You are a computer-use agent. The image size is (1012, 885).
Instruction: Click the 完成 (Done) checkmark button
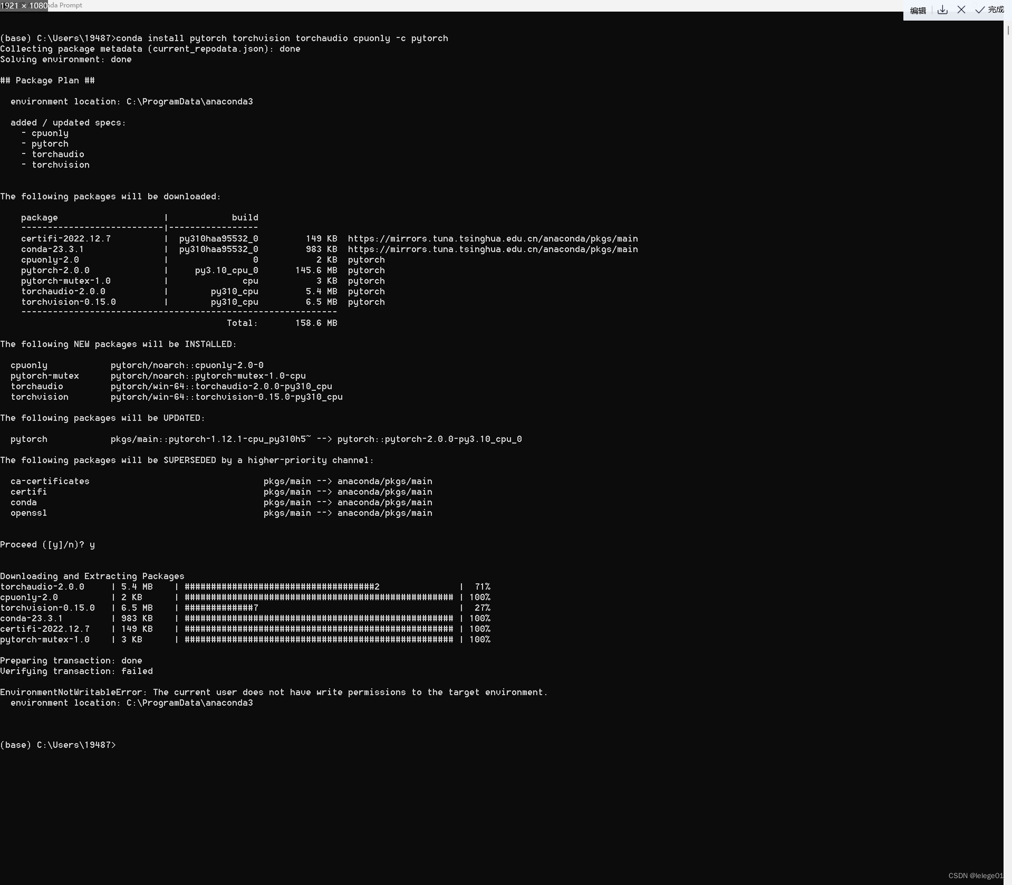pos(990,9)
